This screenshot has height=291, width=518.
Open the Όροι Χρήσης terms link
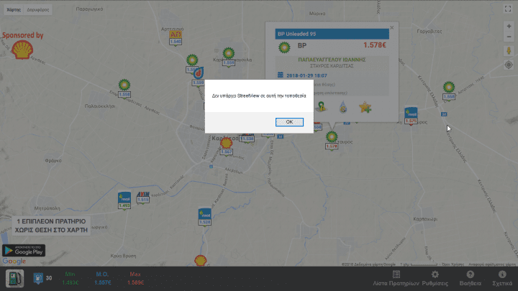click(x=453, y=264)
